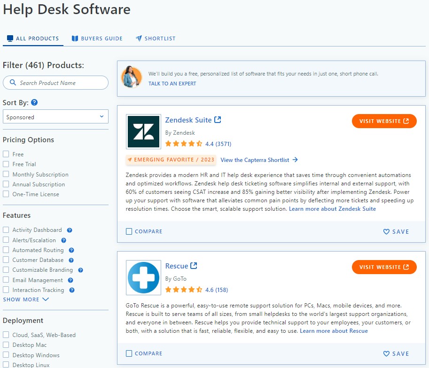
Task: Switch to the Buyers Guide tab
Action: click(x=97, y=38)
